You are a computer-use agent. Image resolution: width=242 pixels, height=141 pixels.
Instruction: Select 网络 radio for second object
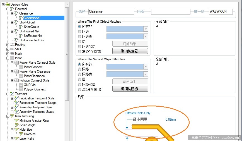click(x=79, y=69)
